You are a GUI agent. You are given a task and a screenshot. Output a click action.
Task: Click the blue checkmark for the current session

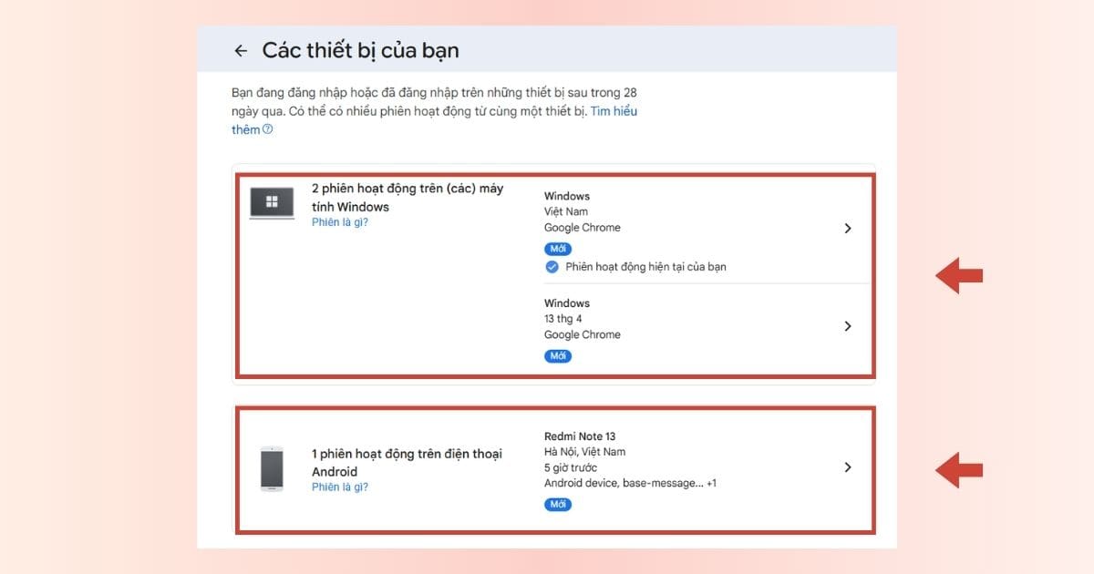pos(552,267)
